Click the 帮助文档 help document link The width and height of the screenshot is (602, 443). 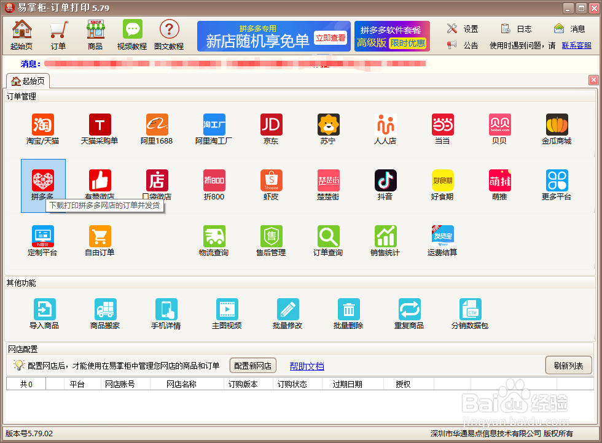pyautogui.click(x=307, y=366)
